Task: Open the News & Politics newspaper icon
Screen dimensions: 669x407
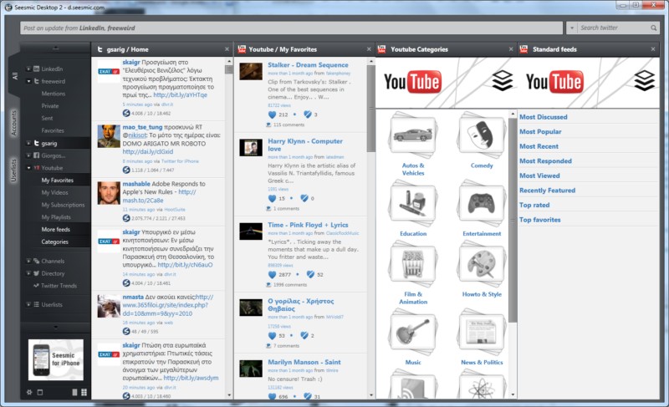Action: click(482, 332)
